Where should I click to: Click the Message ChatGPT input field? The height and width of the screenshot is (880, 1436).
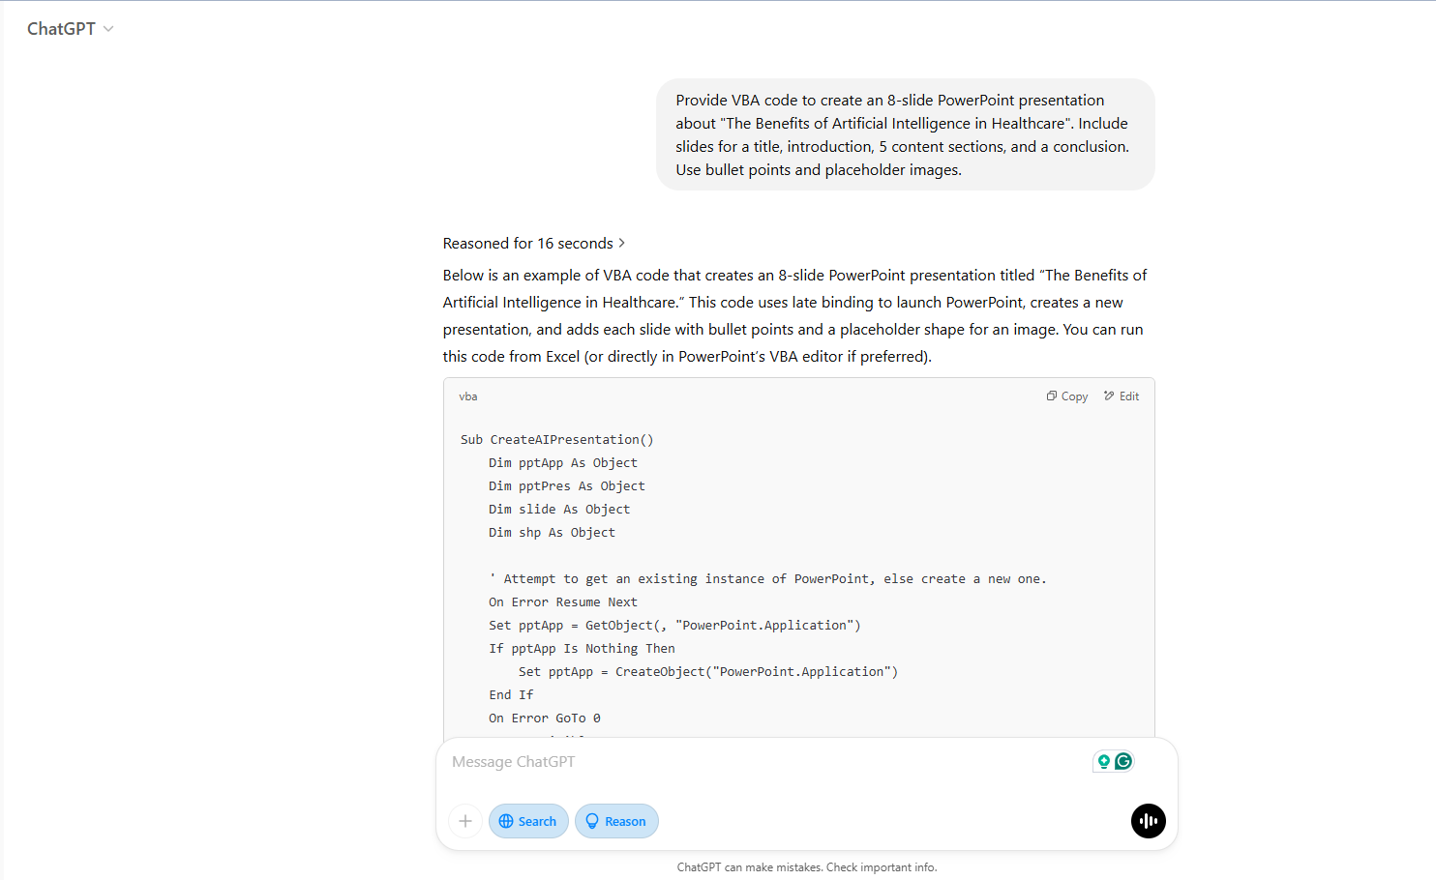click(x=677, y=761)
